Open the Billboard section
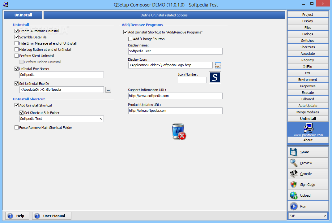This screenshot has width=332, height=223. 308,99
